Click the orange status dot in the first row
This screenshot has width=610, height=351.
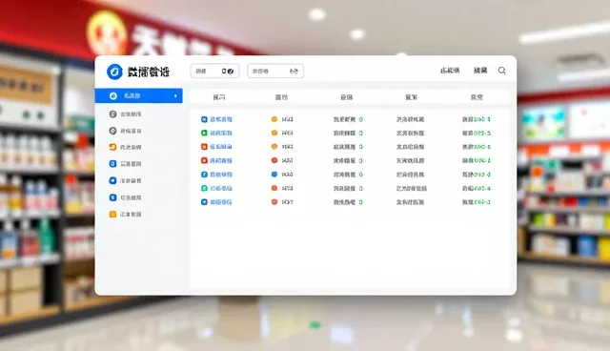pos(274,119)
